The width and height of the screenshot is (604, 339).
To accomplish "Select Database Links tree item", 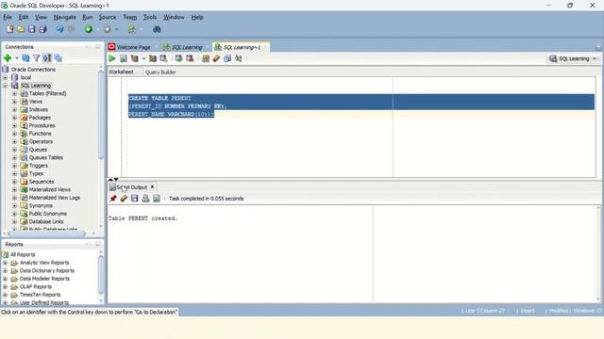I will (x=46, y=222).
